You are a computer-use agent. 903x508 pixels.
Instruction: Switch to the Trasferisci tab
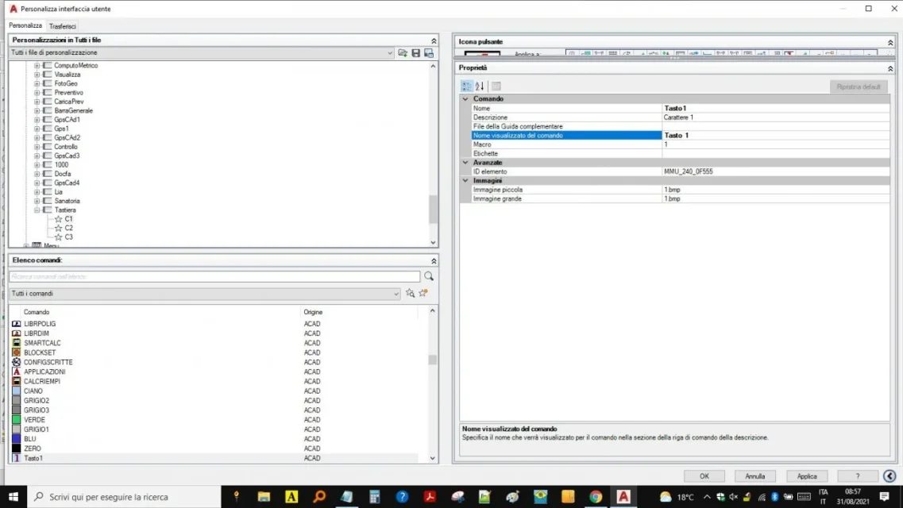(x=62, y=26)
